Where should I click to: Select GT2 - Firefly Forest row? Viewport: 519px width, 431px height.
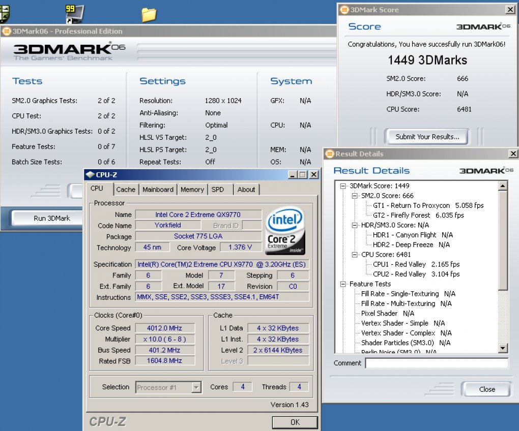(418, 215)
